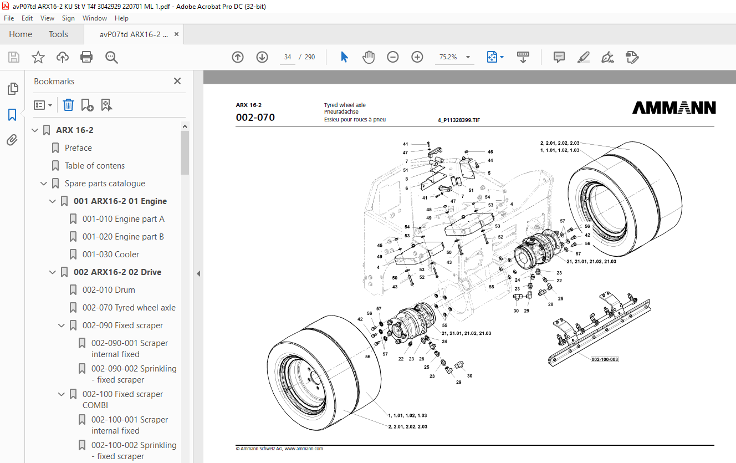Go to next page arrow
This screenshot has height=463, width=736.
(262, 57)
